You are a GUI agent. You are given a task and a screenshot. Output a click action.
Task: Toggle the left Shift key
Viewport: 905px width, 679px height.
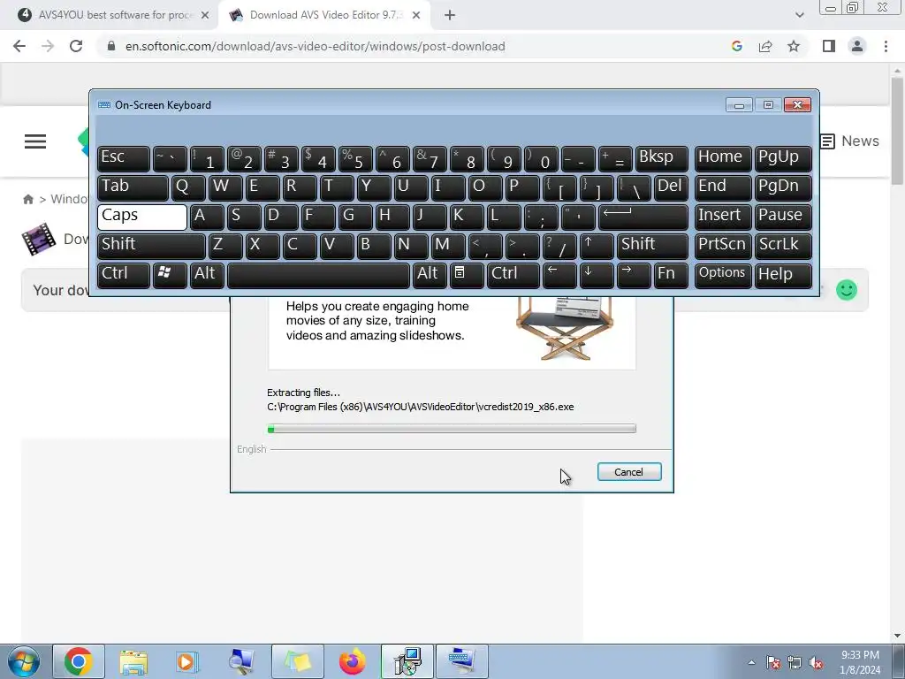(x=151, y=246)
